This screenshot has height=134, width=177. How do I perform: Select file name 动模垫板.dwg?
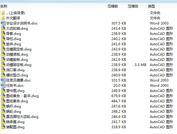(17, 59)
